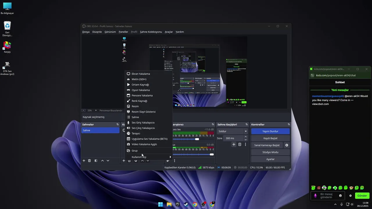
Task: Add a new scene with the Sahneler plus icon
Action: 84,161
